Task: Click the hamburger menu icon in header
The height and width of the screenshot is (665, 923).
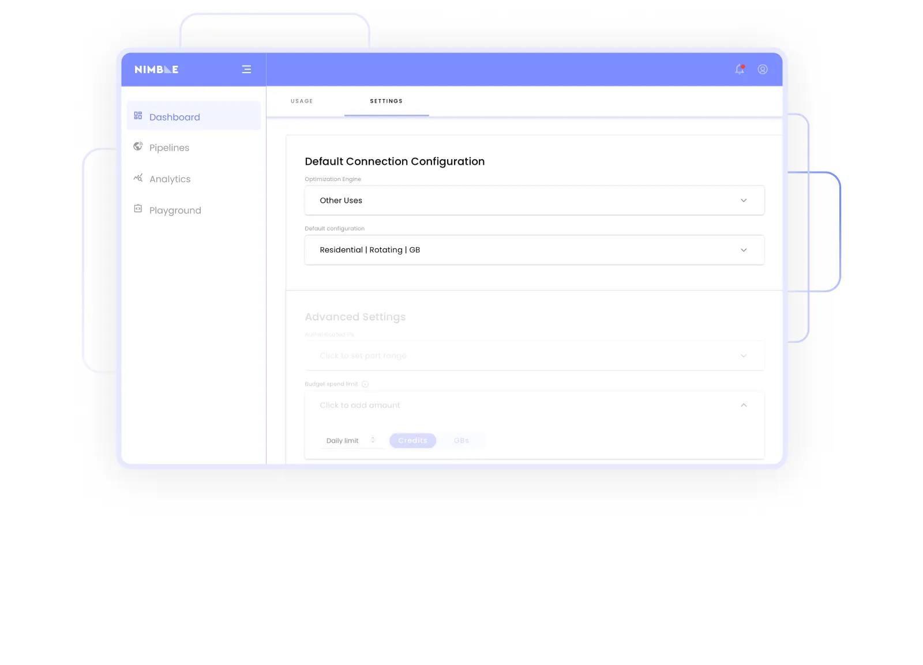Action: point(246,69)
